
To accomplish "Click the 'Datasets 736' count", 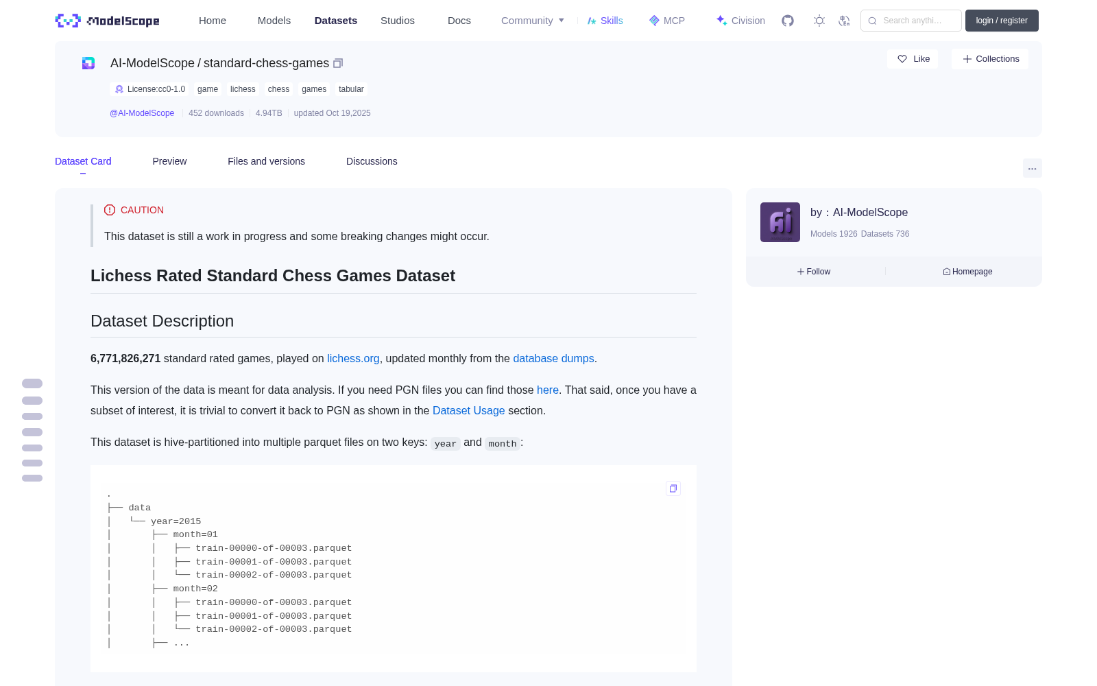I will point(885,234).
